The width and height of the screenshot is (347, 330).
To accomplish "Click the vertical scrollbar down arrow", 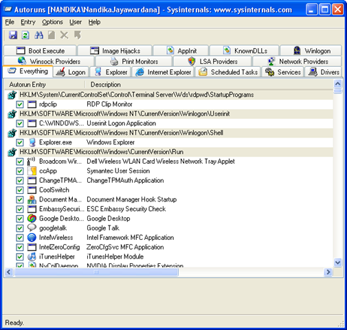I will click(x=338, y=263).
